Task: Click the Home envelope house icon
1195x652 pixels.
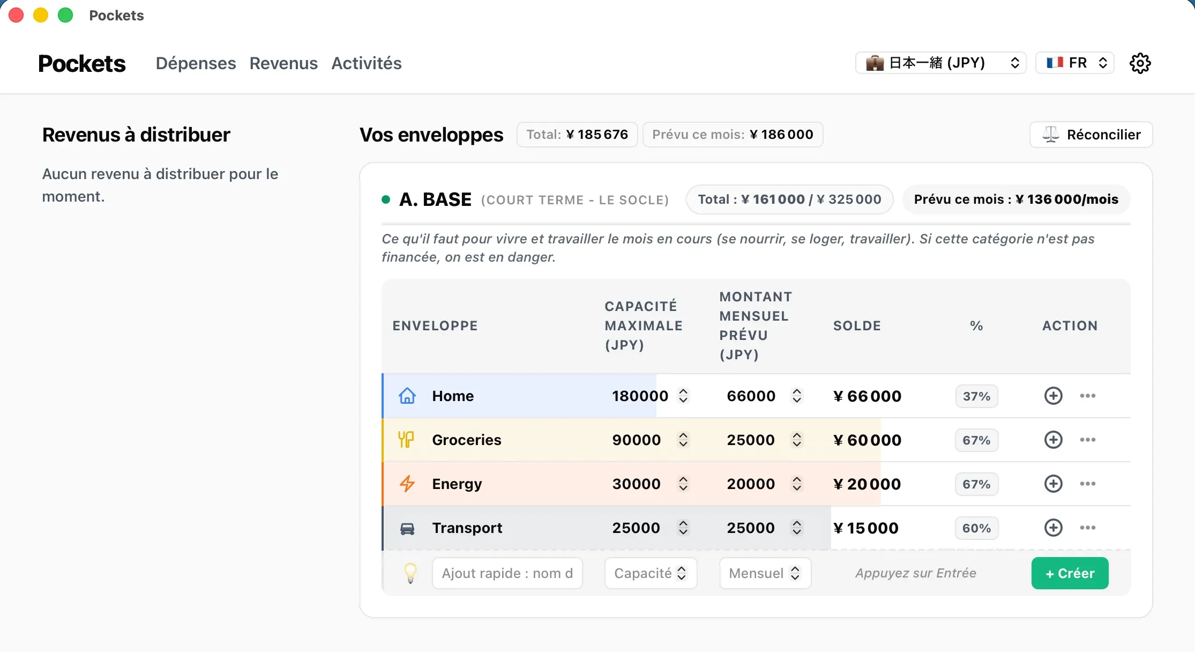Action: pyautogui.click(x=407, y=396)
